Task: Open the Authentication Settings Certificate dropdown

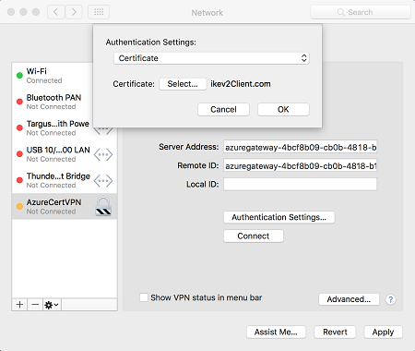Action: (x=211, y=58)
